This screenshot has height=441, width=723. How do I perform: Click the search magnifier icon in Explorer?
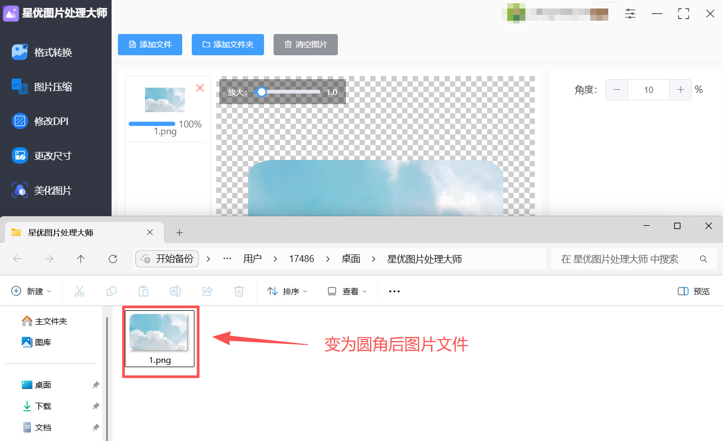(x=703, y=259)
